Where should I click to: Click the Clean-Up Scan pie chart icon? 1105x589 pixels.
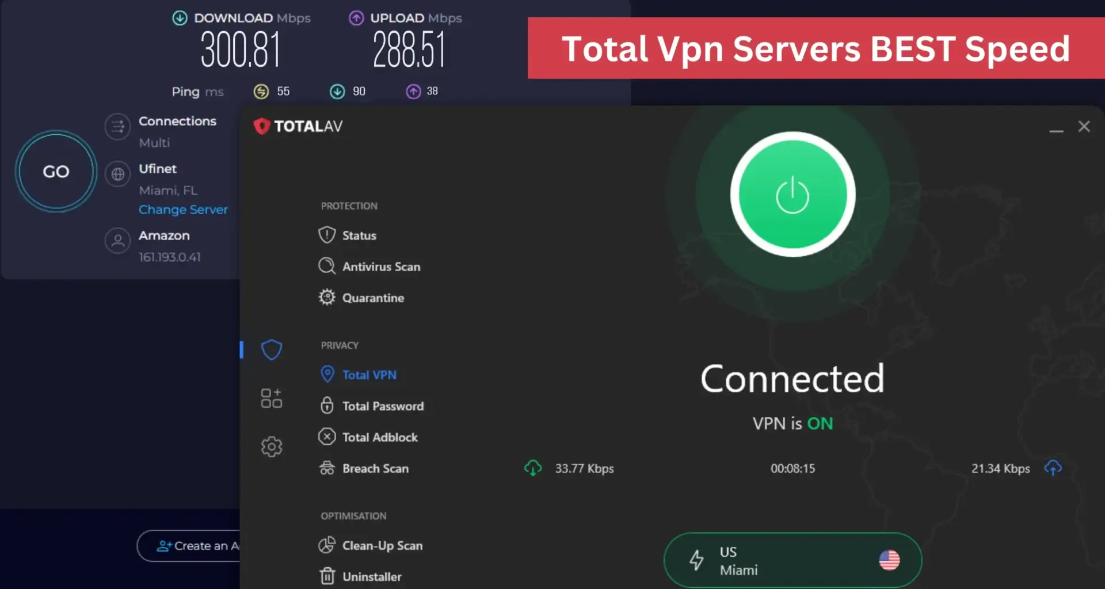[327, 545]
